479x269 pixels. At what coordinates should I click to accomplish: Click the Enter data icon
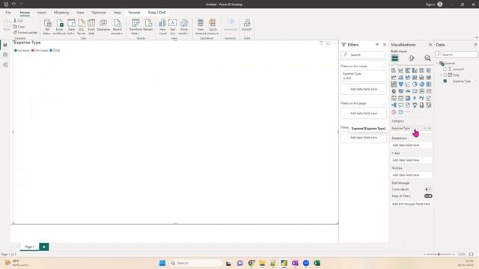coord(91,27)
